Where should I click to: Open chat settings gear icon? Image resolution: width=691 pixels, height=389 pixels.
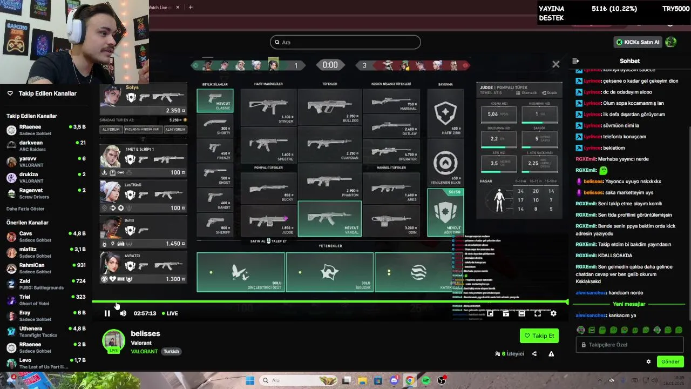(x=648, y=361)
